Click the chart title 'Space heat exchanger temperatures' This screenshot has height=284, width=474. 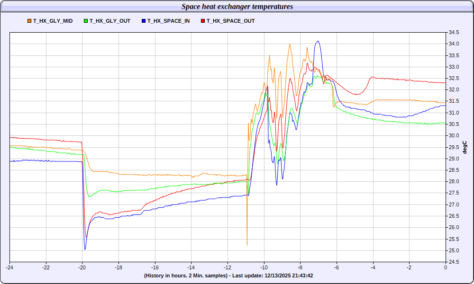pos(237,7)
